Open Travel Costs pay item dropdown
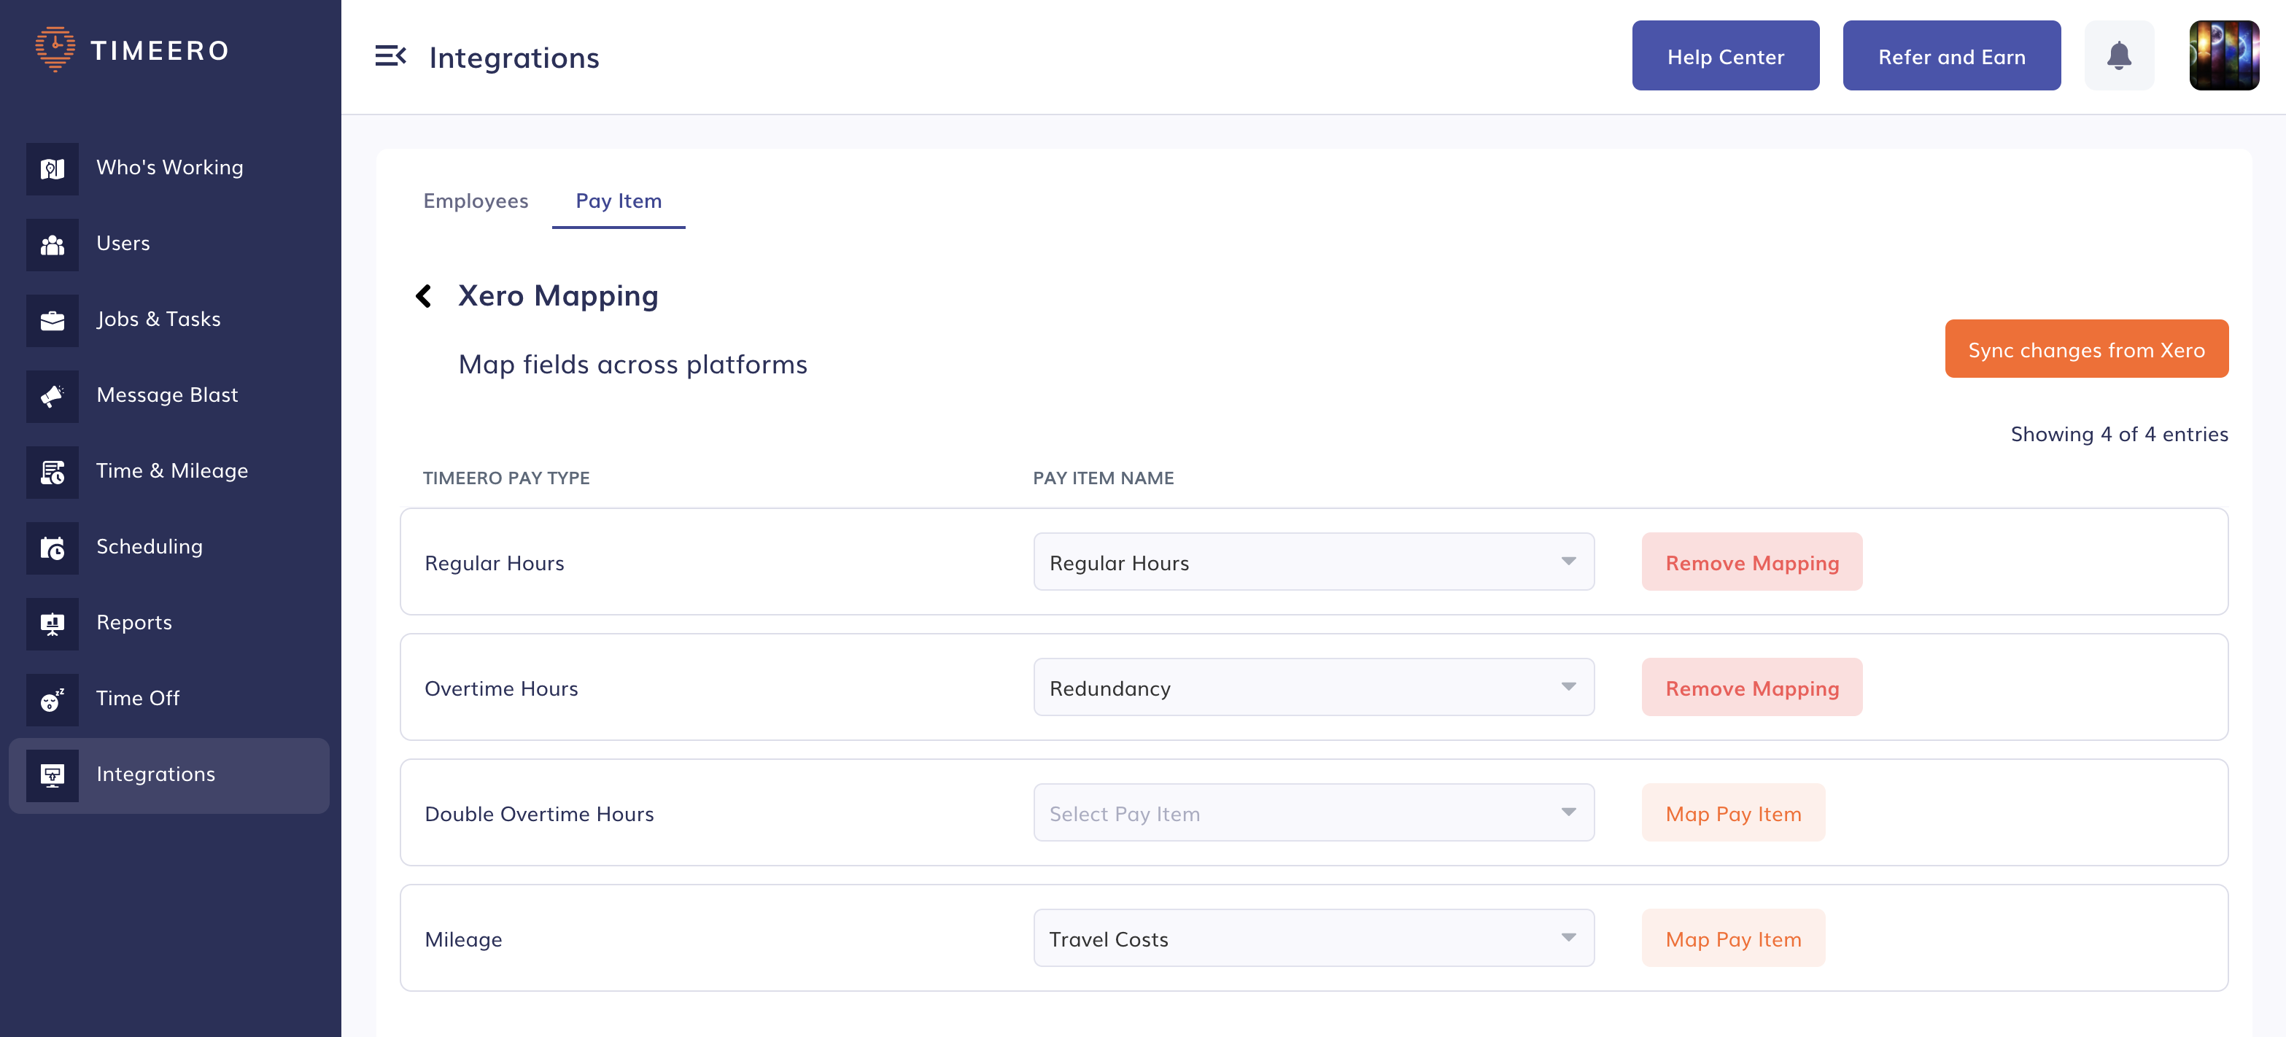The image size is (2286, 1037). pyautogui.click(x=1314, y=939)
